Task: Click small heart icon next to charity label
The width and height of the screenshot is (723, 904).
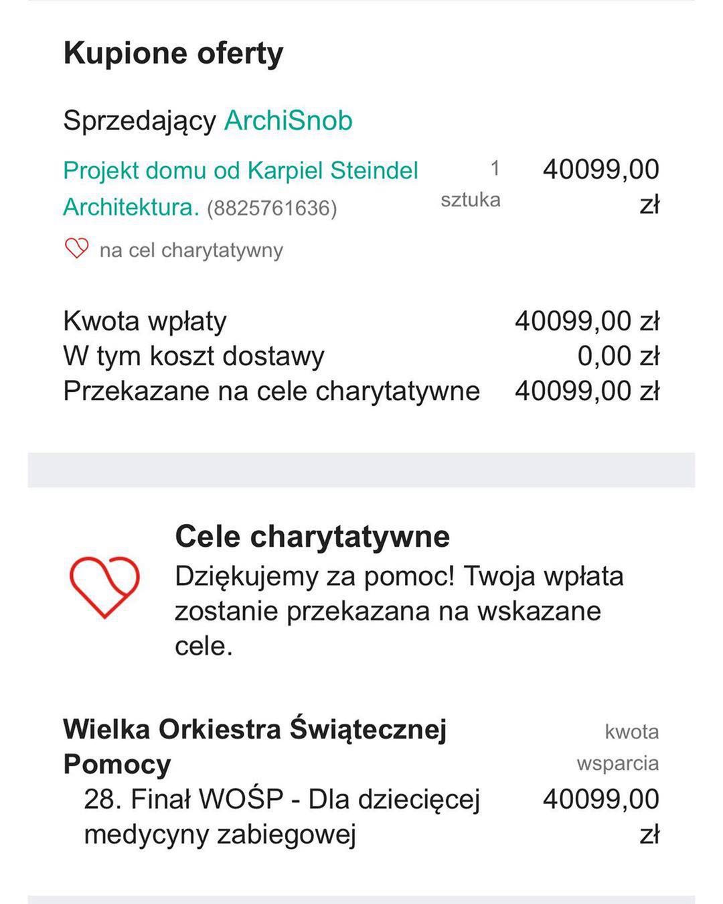Action: coord(76,249)
